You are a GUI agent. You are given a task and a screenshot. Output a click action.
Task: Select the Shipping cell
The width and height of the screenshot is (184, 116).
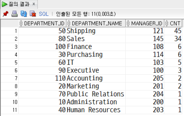click(96, 31)
